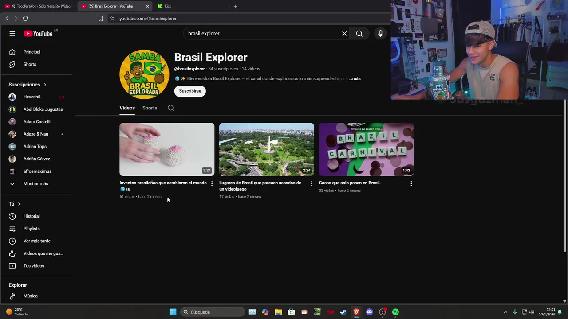Click the Brasil Explorer channel avatar
The width and height of the screenshot is (568, 319).
coord(144,74)
